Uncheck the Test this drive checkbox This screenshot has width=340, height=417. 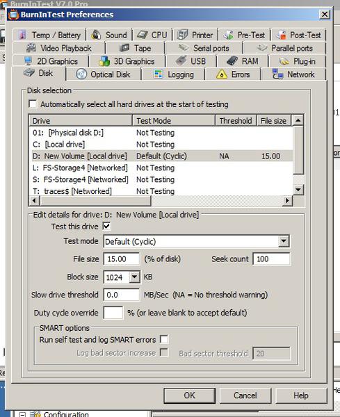106,227
